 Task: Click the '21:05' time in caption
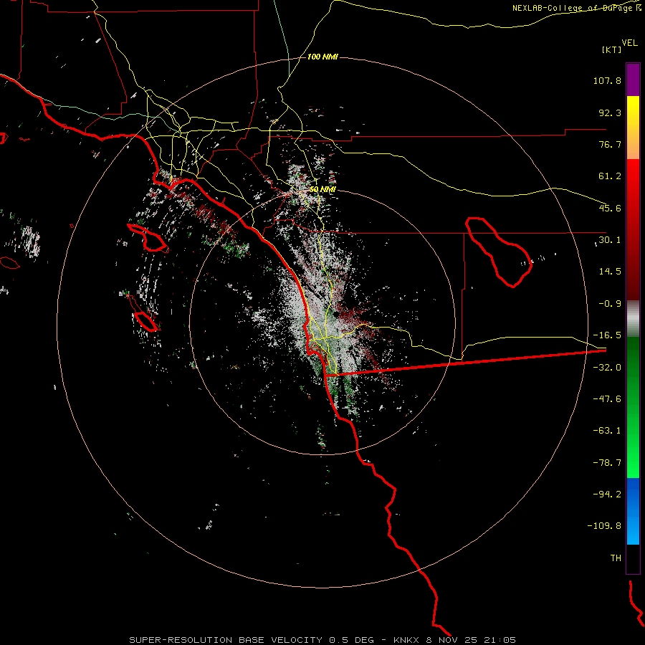click(500, 640)
